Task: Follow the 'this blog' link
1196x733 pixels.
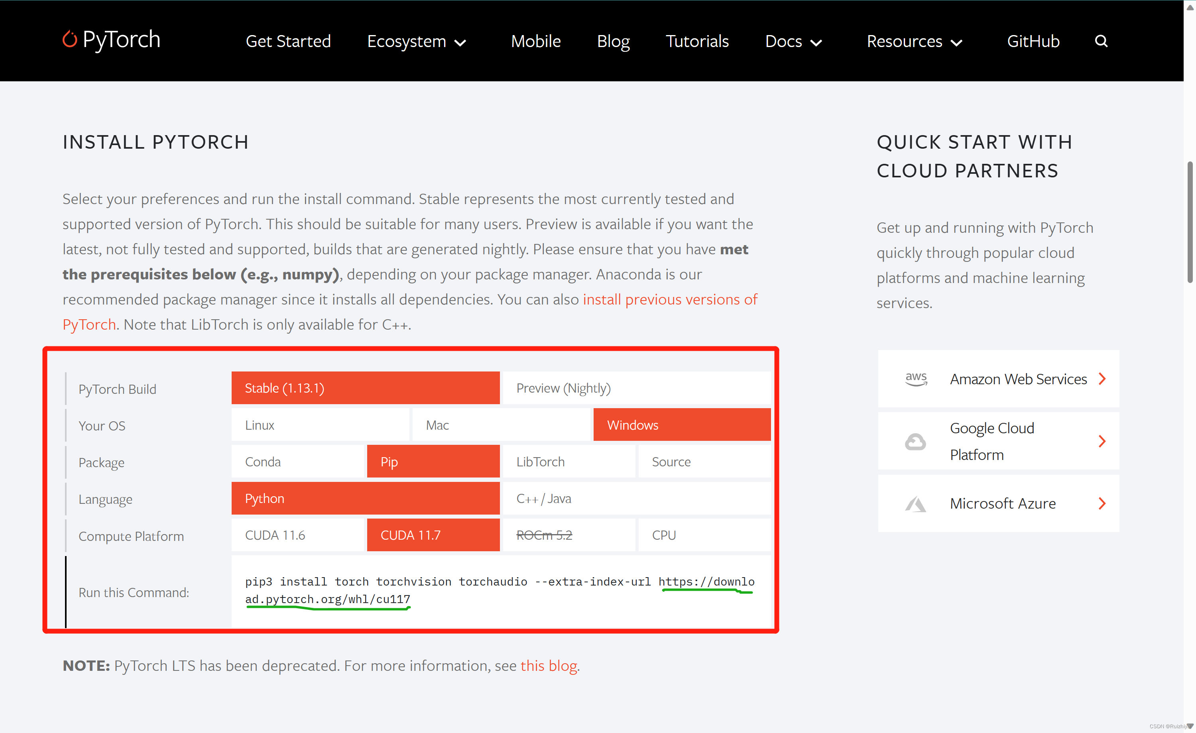Action: coord(549,666)
